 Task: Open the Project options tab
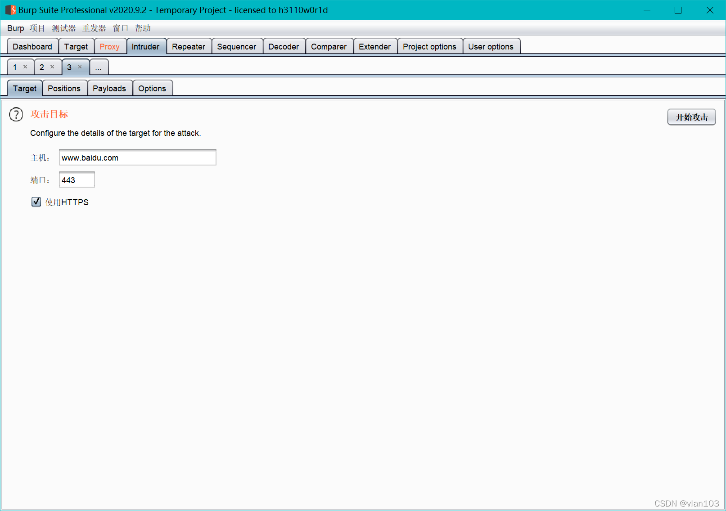430,46
